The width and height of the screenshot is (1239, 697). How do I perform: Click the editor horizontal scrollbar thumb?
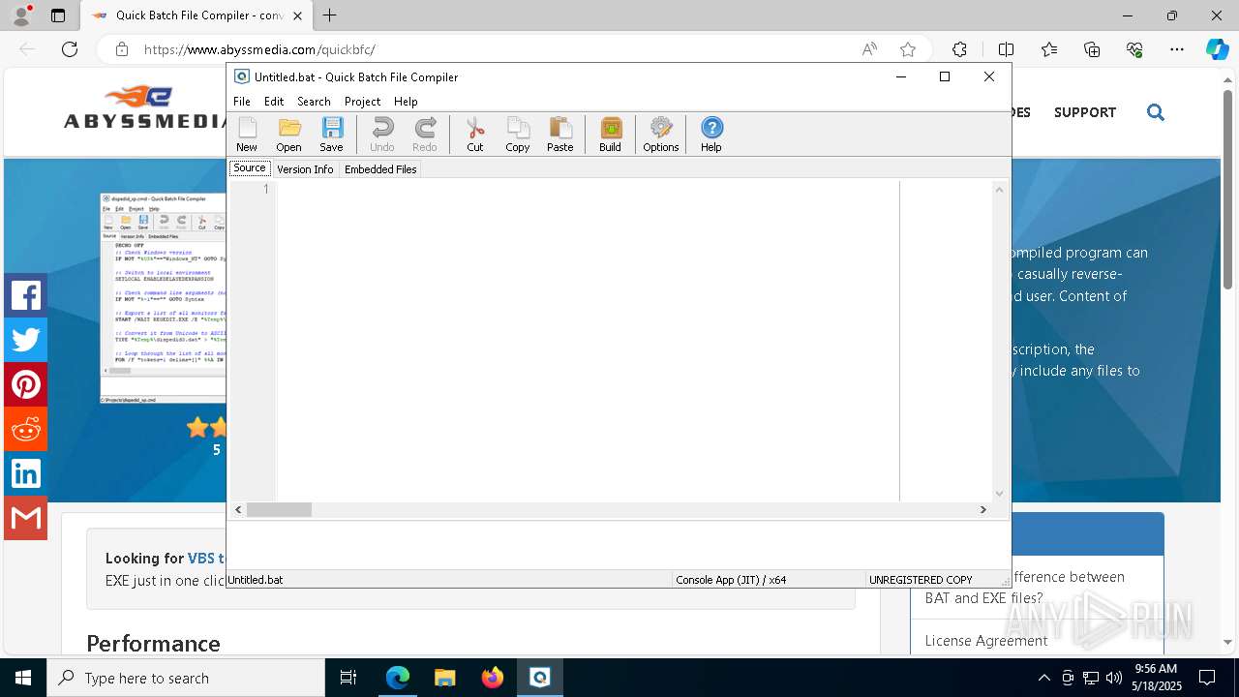pos(279,509)
